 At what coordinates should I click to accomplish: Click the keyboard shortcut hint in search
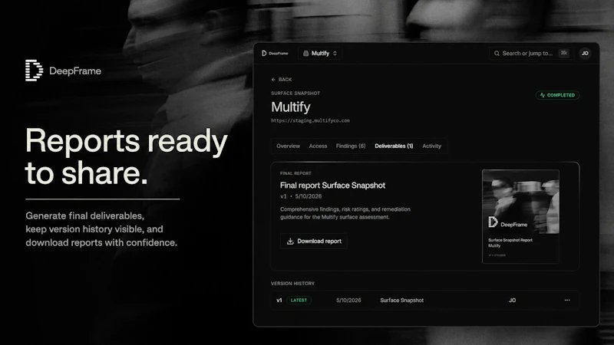click(564, 53)
